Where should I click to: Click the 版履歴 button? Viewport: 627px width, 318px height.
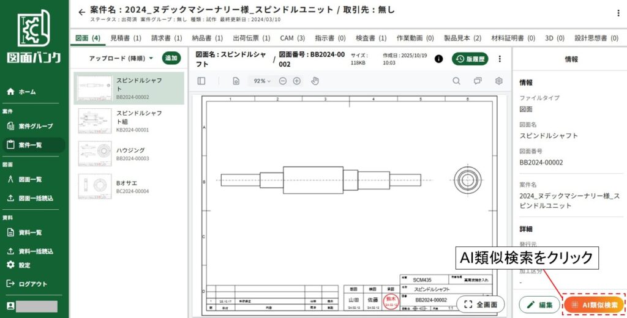click(x=470, y=59)
